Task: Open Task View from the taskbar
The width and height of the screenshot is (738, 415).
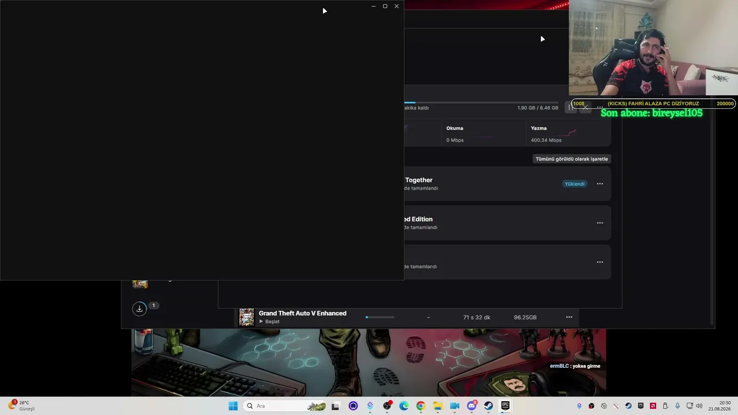Action: pyautogui.click(x=336, y=406)
